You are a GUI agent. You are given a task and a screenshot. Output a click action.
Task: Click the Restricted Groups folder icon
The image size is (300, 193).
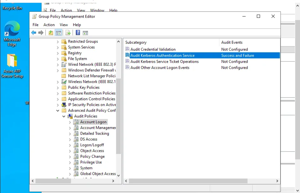(x=64, y=42)
